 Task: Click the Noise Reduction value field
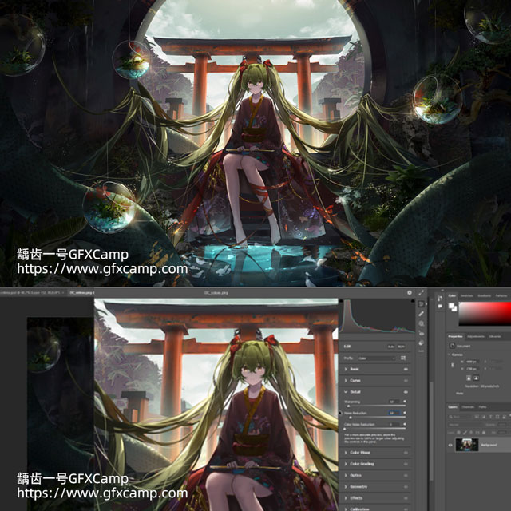394,413
